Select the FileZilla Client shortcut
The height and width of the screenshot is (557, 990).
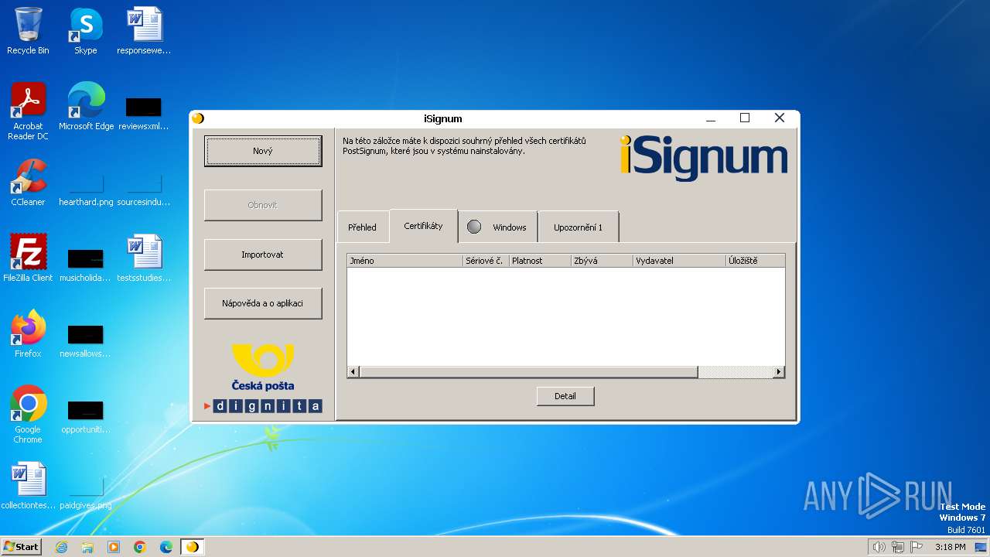[x=28, y=258]
